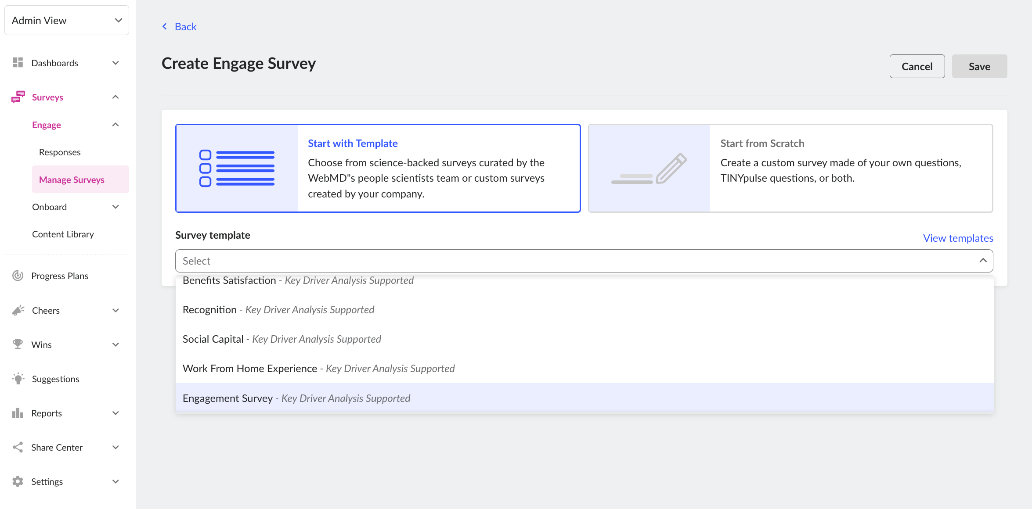The height and width of the screenshot is (509, 1032).
Task: Open Share Center sidebar label
Action: coord(57,447)
